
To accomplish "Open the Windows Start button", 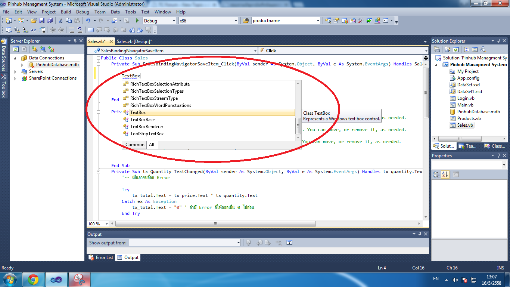I will pos(9,280).
